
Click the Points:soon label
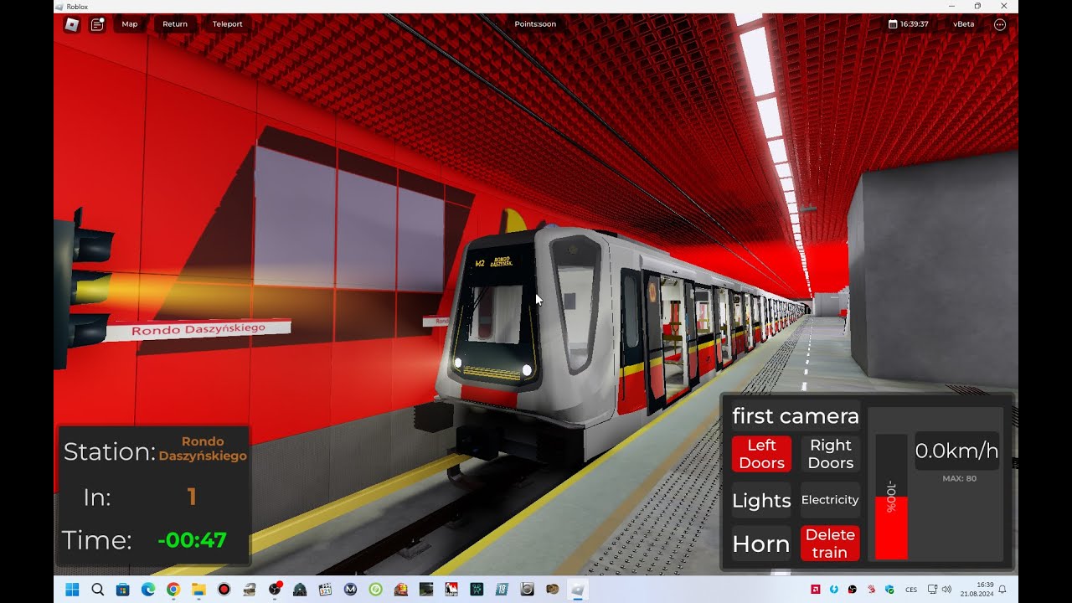coord(535,24)
